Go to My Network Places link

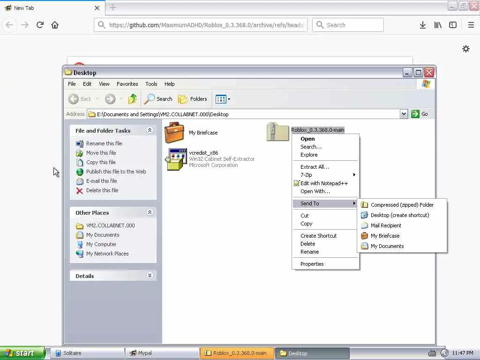pyautogui.click(x=107, y=254)
